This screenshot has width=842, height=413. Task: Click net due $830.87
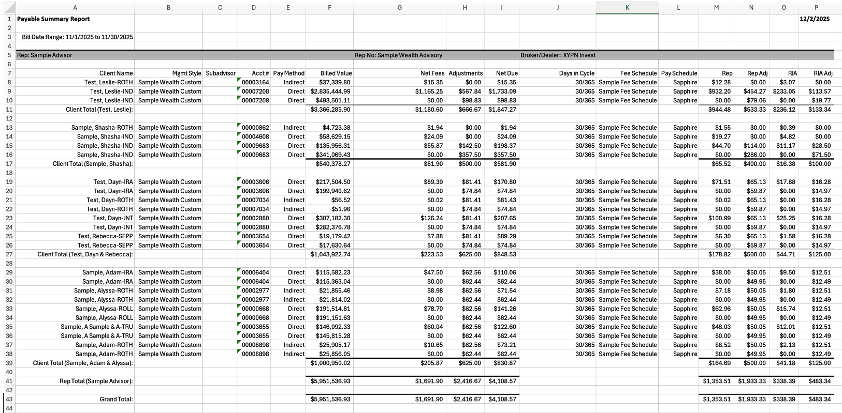click(505, 363)
